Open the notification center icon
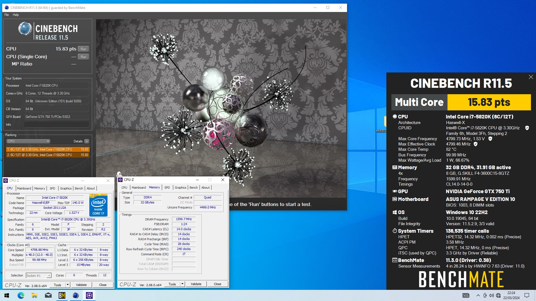536x301 pixels. pos(527,295)
